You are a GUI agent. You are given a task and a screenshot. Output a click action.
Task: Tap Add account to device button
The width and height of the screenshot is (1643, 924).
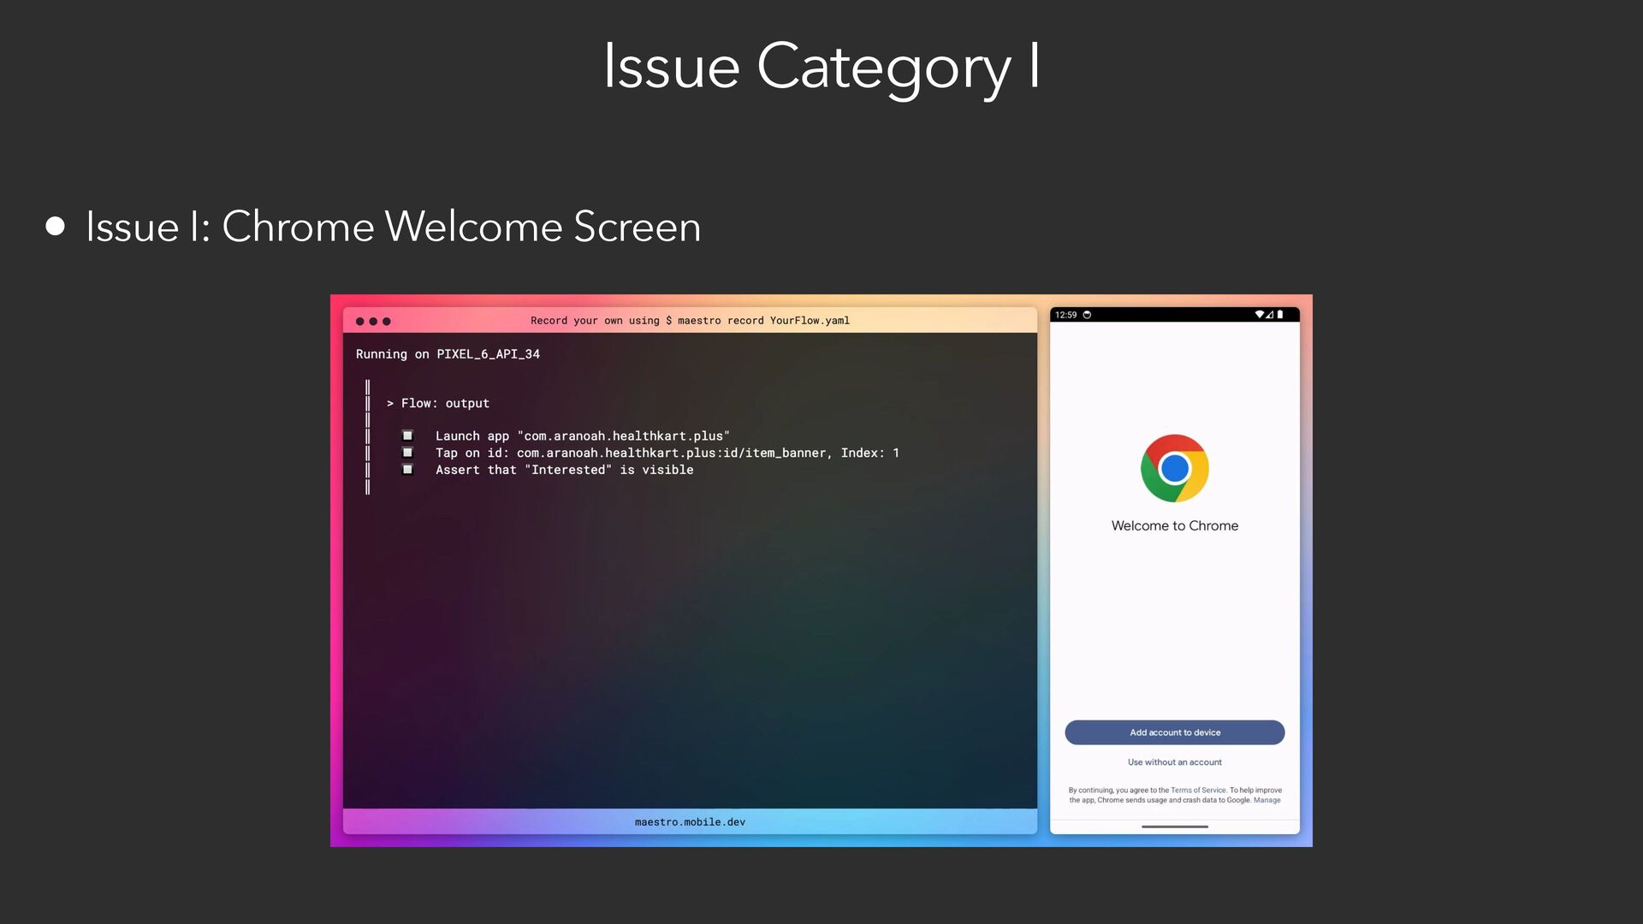[x=1174, y=732]
